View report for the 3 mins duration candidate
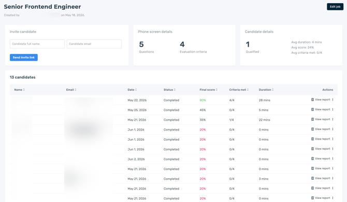The image size is (347, 202). 321,178
